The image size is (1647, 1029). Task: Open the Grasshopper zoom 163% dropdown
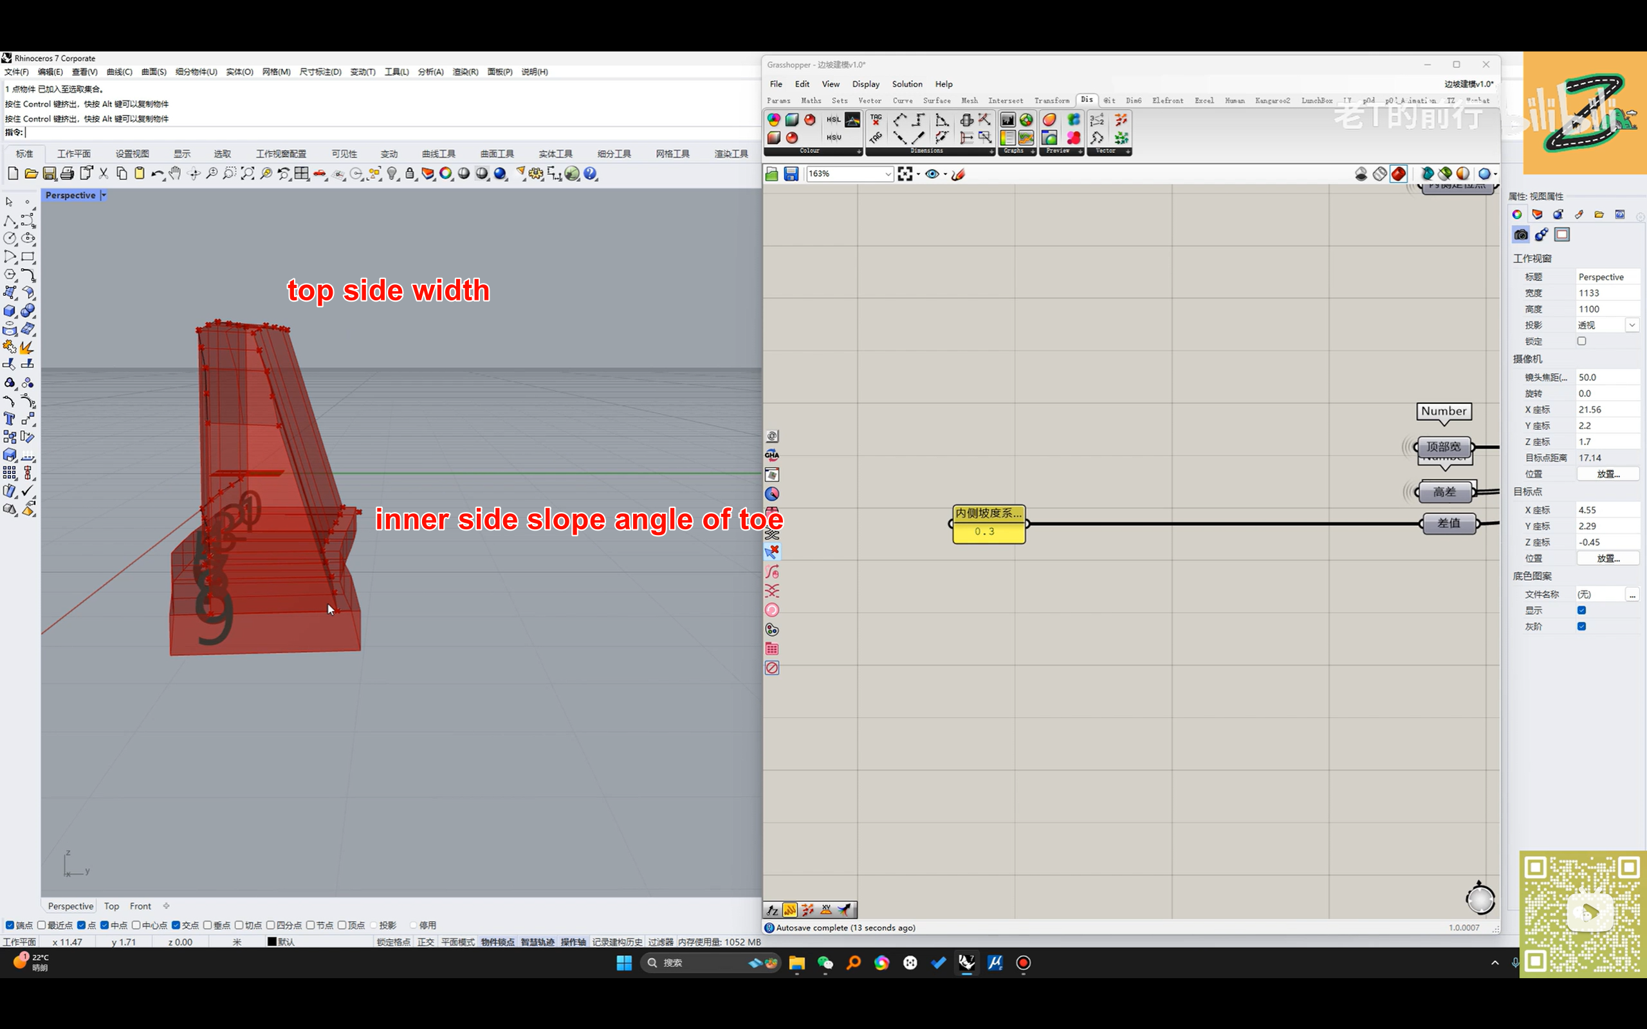[x=887, y=174]
